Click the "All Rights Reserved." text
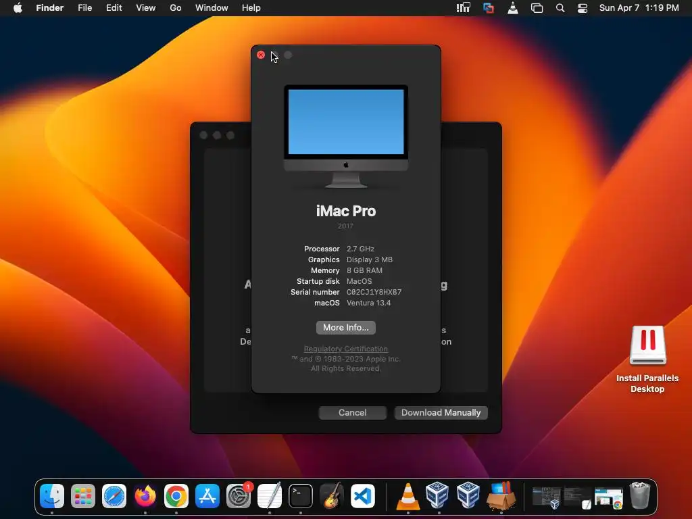692x519 pixels. point(345,368)
